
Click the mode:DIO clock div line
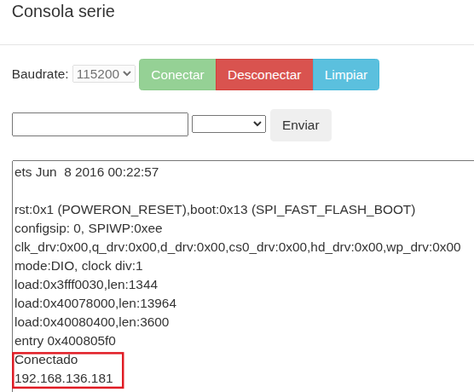[78, 266]
